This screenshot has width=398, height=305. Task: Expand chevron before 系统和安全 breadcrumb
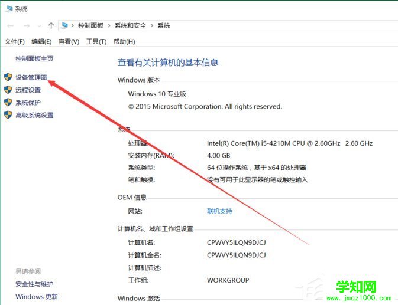coord(109,25)
